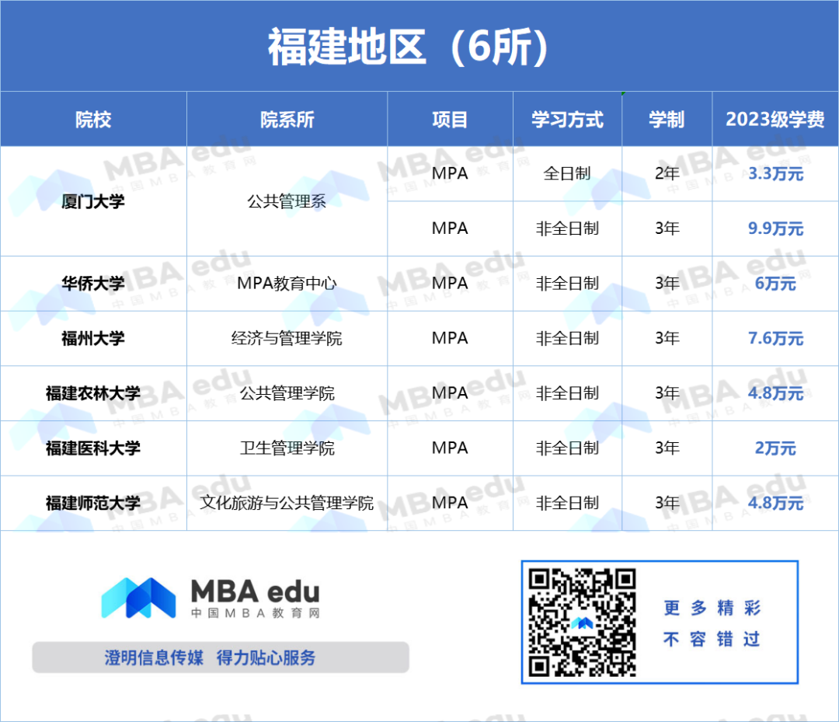This screenshot has height=722, width=839.
Task: Click the 6万元 tuition value
Action: tap(775, 283)
